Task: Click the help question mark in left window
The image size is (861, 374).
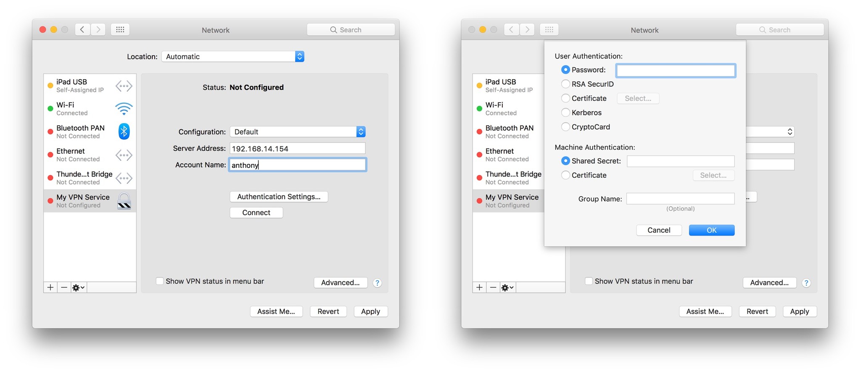Action: [377, 283]
